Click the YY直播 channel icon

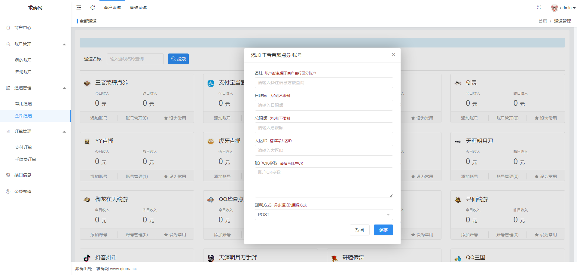point(87,142)
